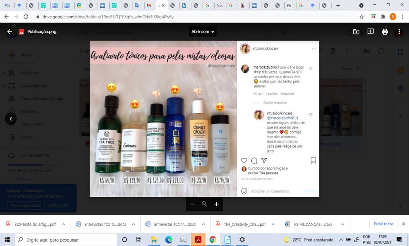Reset zoom with the magnifier icon
The width and height of the screenshot is (409, 246).
[x=204, y=204]
